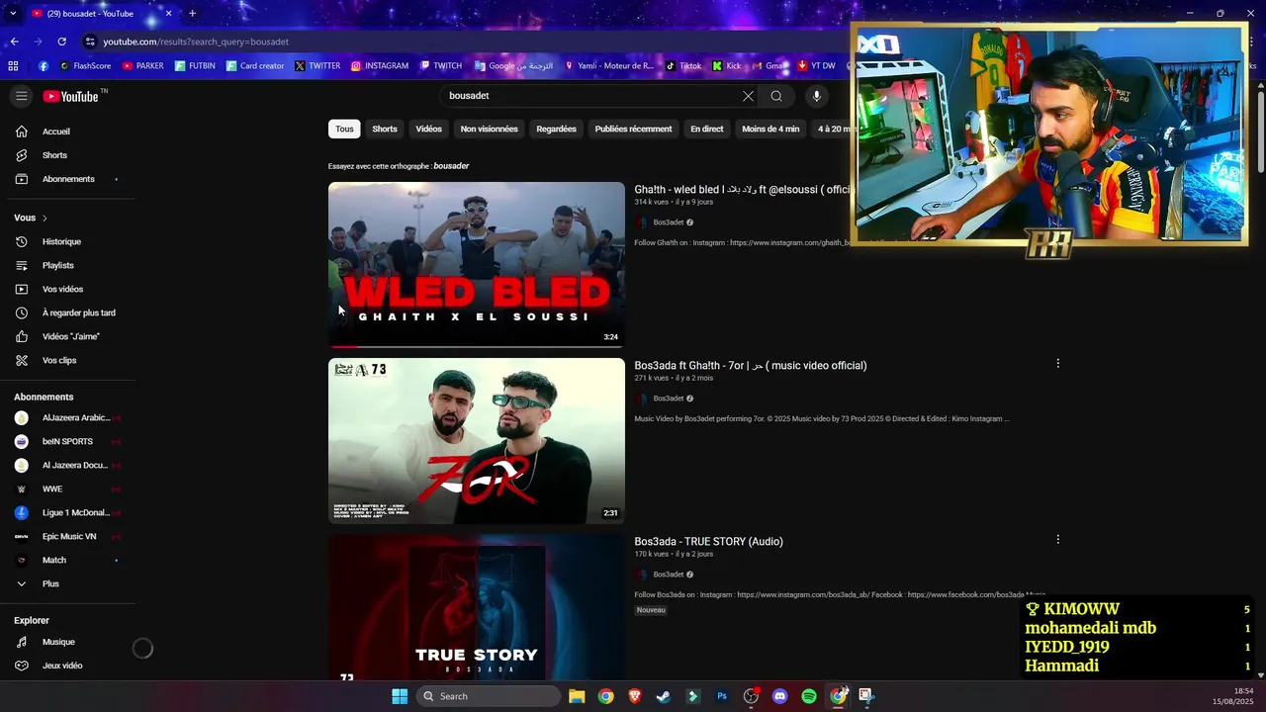Click the 7or video thumbnail
This screenshot has width=1266, height=712.
click(x=477, y=441)
